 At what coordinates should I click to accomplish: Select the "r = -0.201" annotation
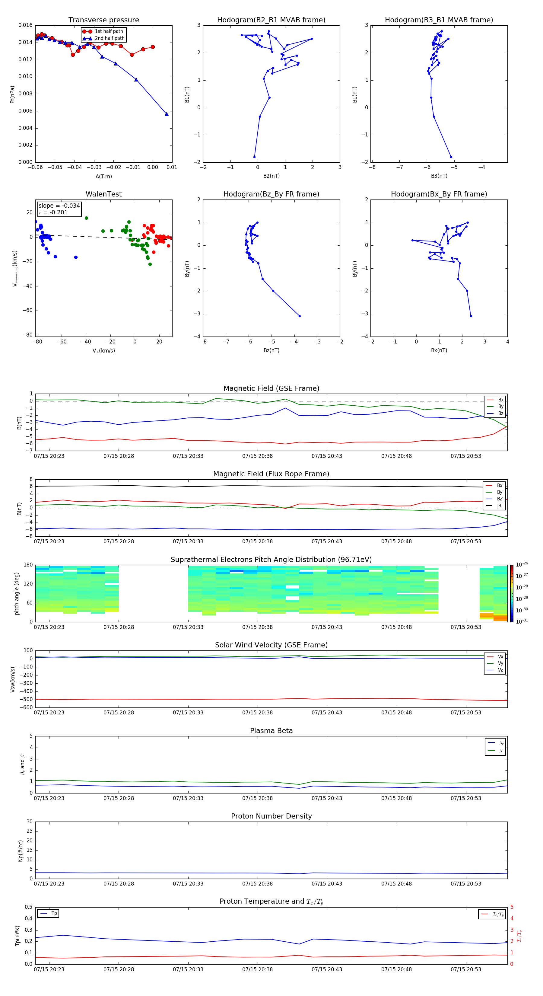53,212
